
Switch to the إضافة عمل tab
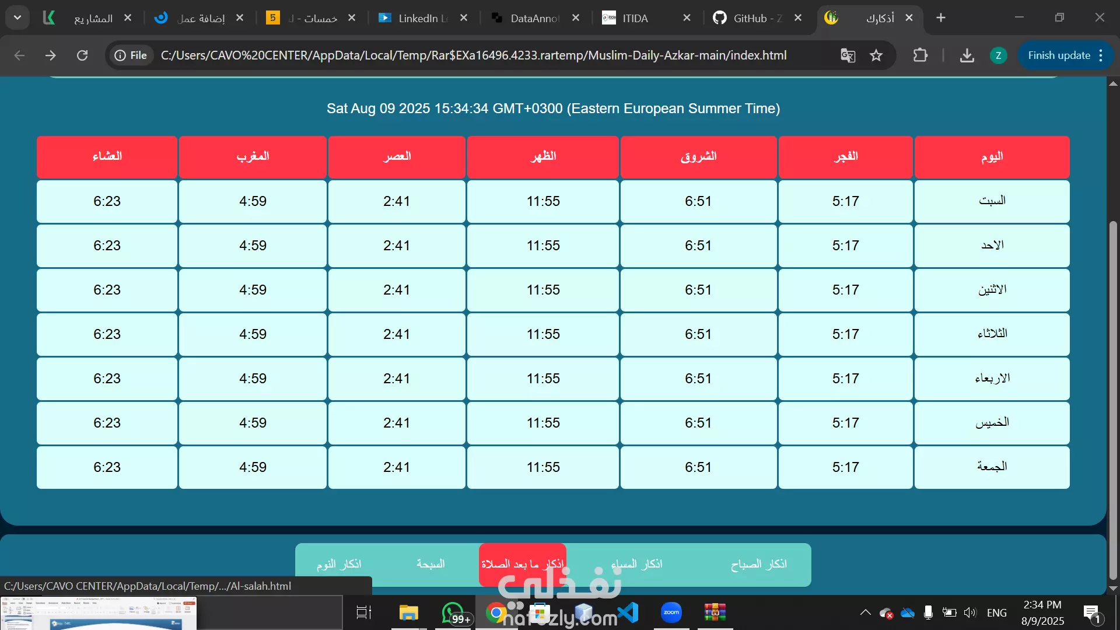tap(198, 18)
